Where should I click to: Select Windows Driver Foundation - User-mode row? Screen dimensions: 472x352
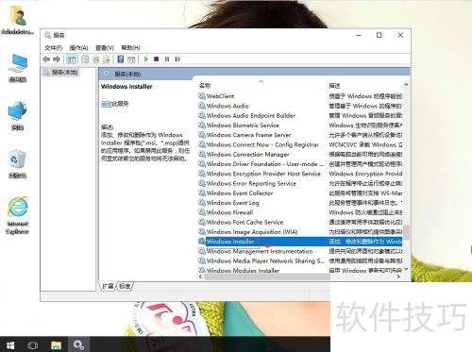(264, 164)
